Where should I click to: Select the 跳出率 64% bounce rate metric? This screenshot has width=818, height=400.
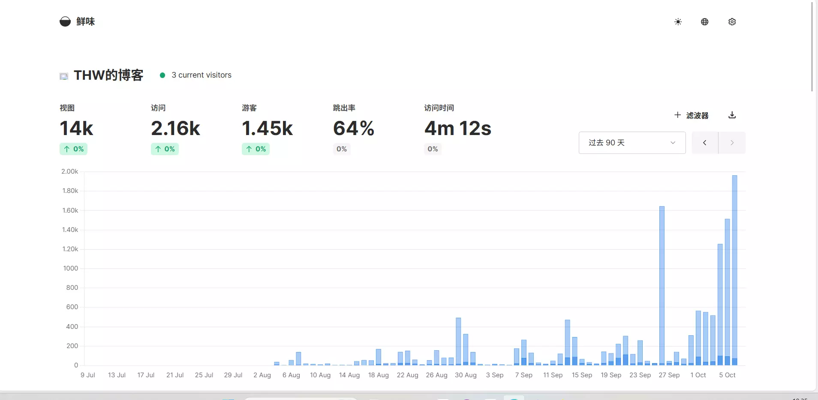pos(354,128)
